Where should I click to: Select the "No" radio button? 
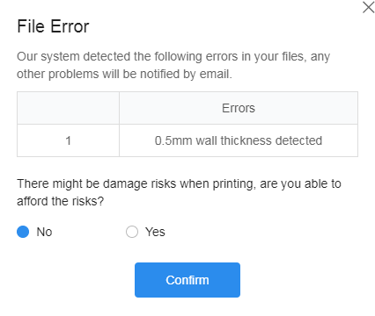pyautogui.click(x=23, y=232)
